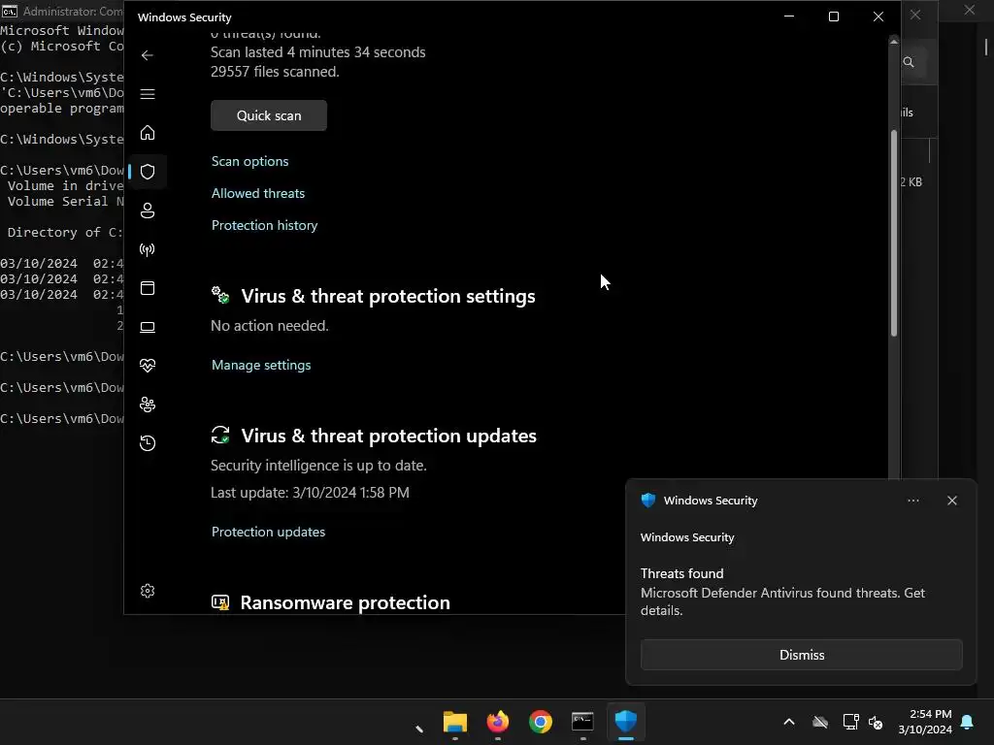Image resolution: width=994 pixels, height=745 pixels.
Task: Open the hamburger navigation menu
Action: pos(148,94)
